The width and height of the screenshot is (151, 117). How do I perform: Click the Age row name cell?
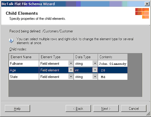tap(24, 70)
